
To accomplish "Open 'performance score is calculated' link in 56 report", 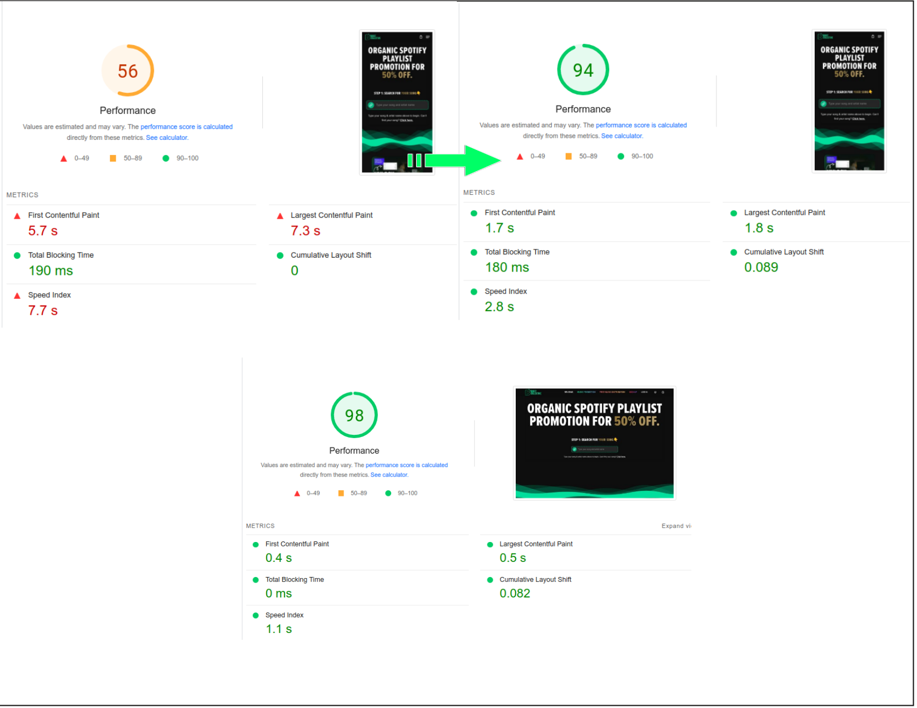I will (186, 127).
